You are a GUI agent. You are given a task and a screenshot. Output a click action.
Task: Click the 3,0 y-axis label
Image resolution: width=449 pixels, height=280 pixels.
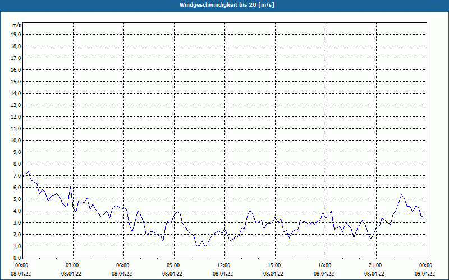pyautogui.click(x=17, y=222)
